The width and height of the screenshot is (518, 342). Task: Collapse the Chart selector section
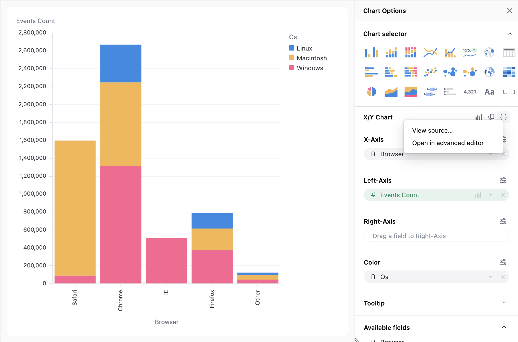(x=509, y=34)
